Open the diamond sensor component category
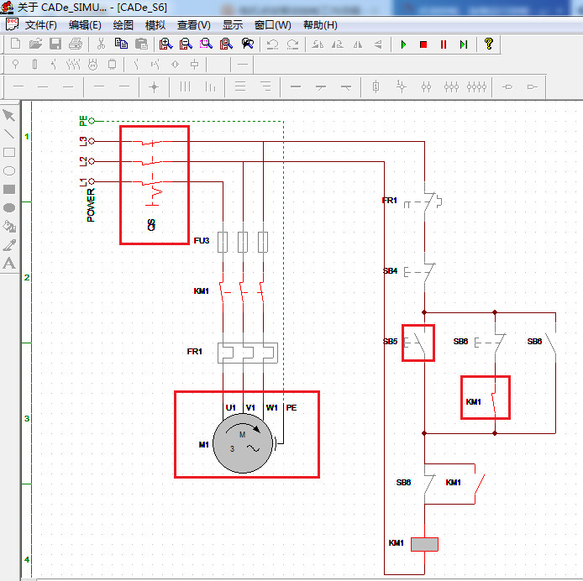Screen dimensions: 583x581 [x=175, y=65]
